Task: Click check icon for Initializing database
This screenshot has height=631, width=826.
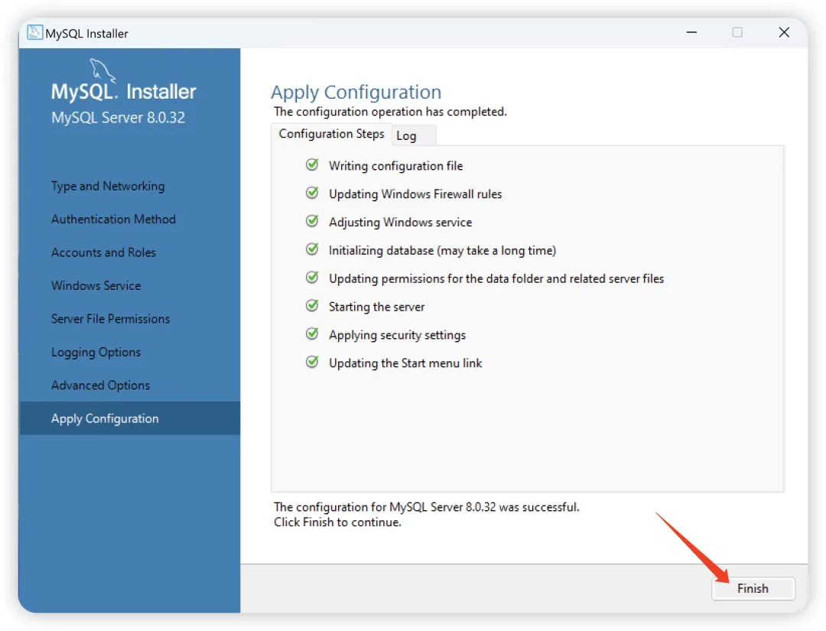Action: click(x=312, y=249)
